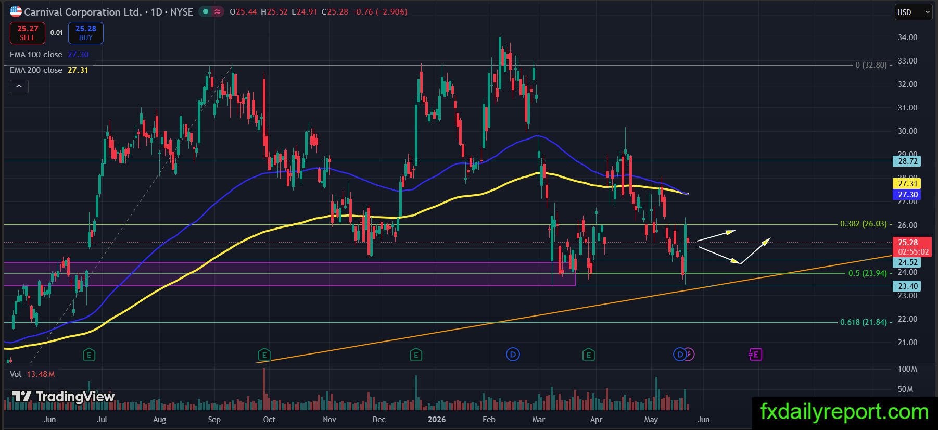Click the May label on time axis
The image size is (938, 430).
[x=651, y=420]
